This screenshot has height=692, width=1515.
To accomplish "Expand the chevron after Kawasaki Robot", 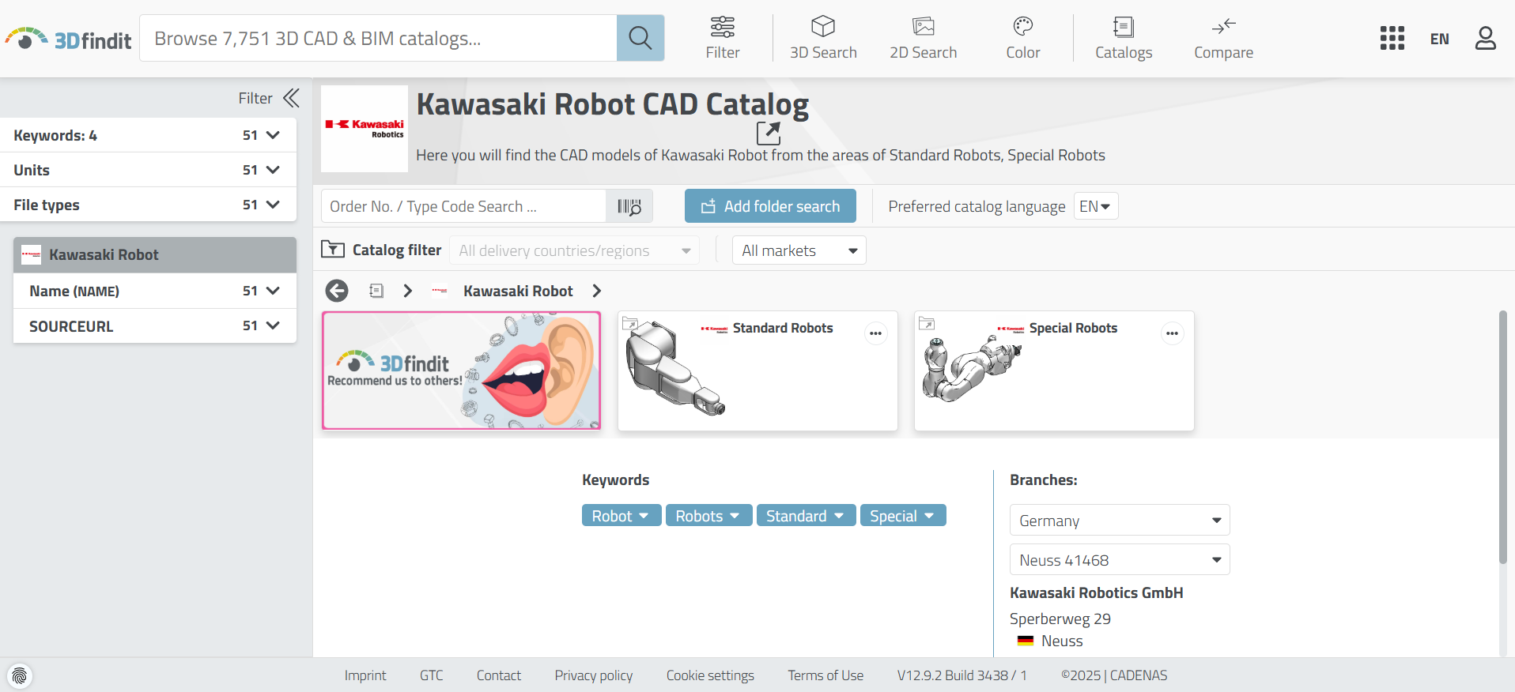I will pos(597,291).
